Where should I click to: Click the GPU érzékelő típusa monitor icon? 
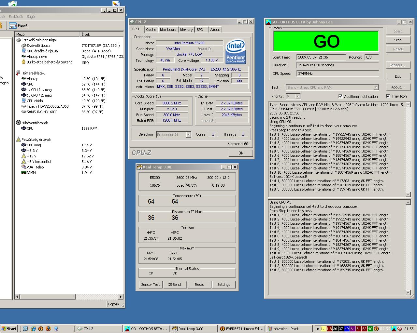(23, 51)
